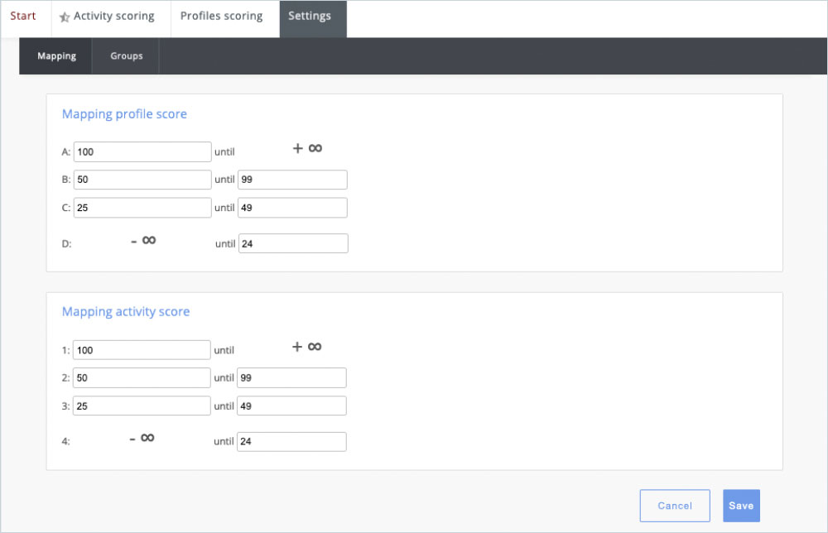The height and width of the screenshot is (533, 828).
Task: Focus activity score 3 lower bound field
Action: (142, 406)
